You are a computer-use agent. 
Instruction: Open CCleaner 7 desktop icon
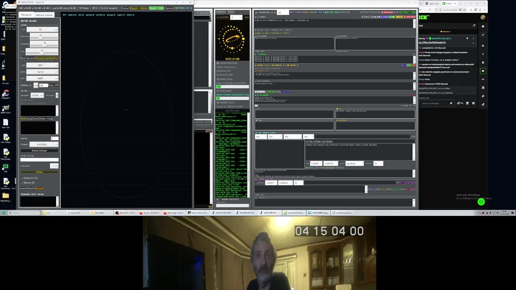[x=6, y=93]
